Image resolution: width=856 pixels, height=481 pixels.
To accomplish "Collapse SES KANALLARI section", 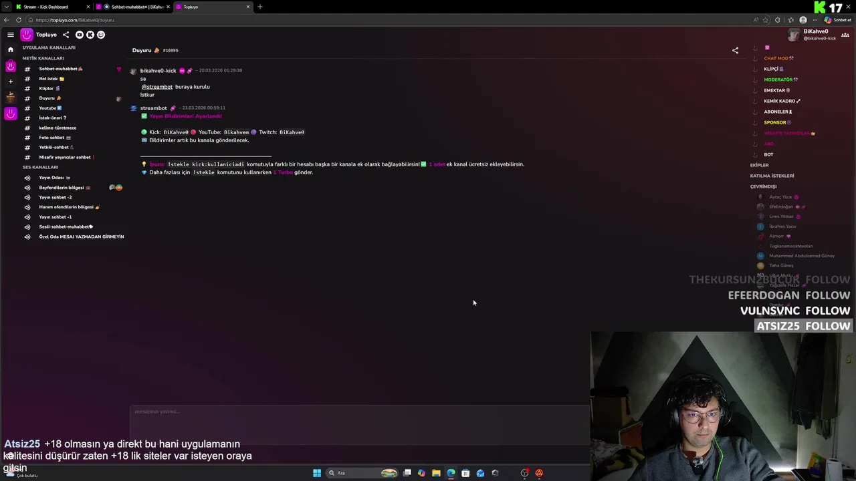I will (40, 167).
